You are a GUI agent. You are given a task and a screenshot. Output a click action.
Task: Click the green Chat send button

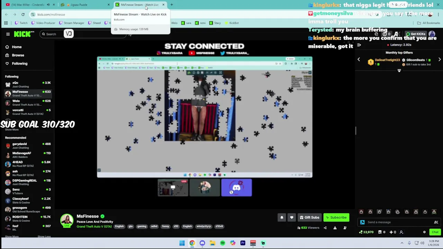[435, 232]
